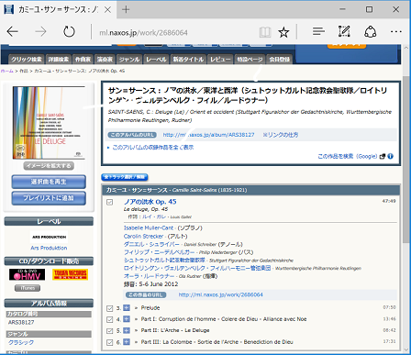Open the レビュー navigation tab
The image size is (411, 355).
220,60
